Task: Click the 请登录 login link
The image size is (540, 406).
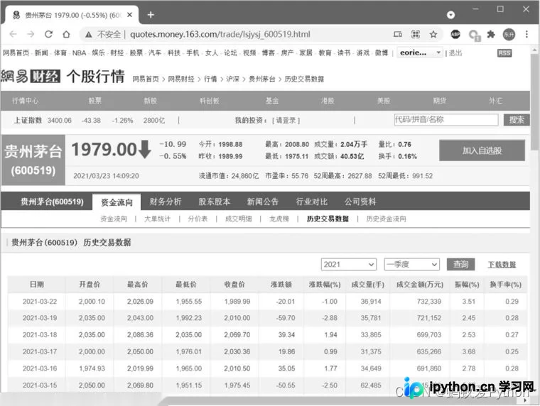Action: pos(286,121)
